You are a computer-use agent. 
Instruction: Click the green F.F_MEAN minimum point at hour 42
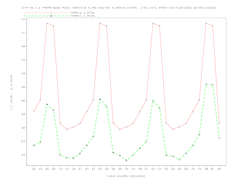click(126, 160)
